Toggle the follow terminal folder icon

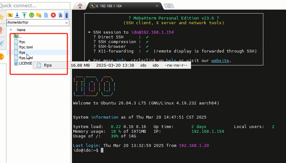67,15
